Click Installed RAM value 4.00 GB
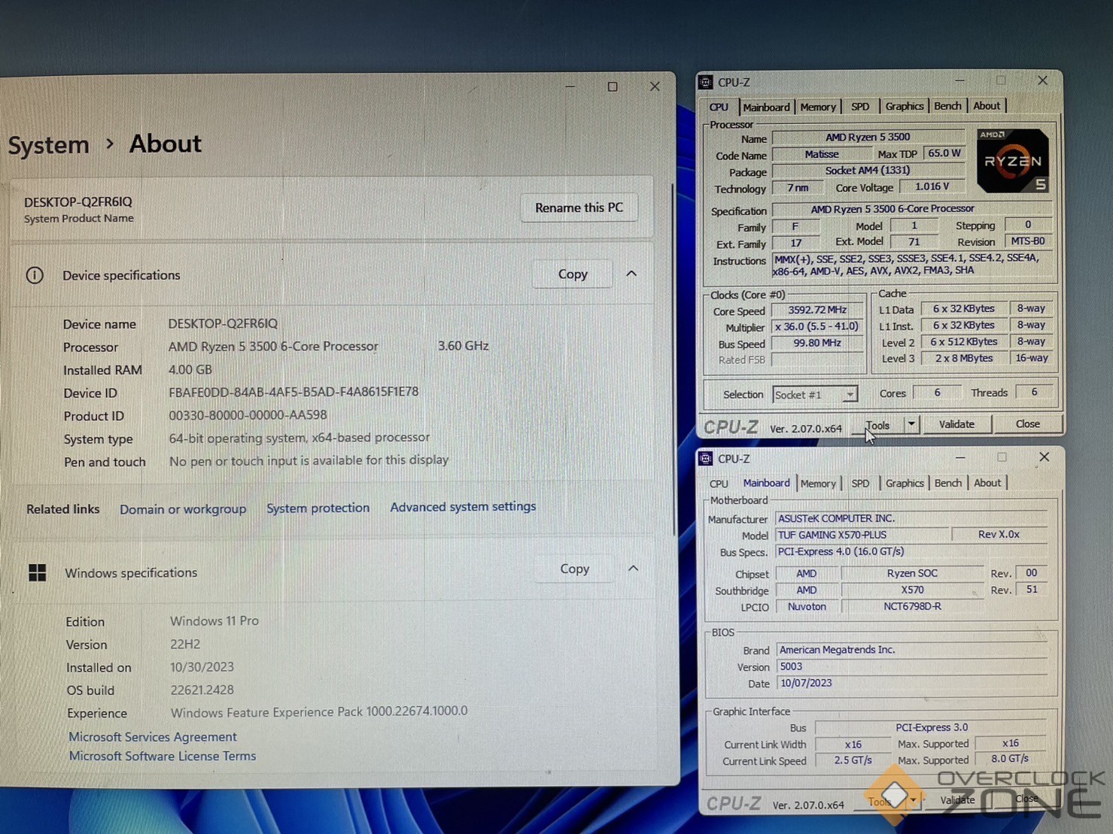Screen dimensions: 1113x834 click(x=190, y=370)
